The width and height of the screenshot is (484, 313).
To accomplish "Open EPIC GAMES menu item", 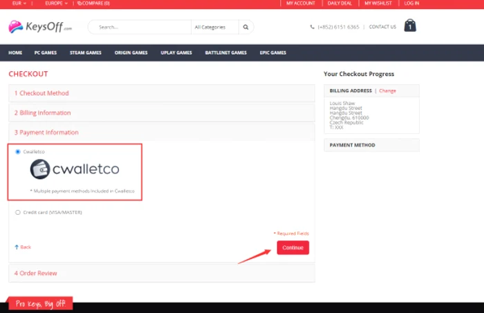I will pyautogui.click(x=273, y=53).
